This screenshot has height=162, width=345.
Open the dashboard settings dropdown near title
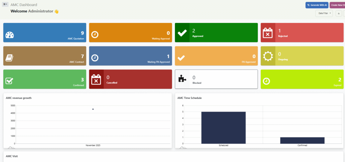(5, 5)
